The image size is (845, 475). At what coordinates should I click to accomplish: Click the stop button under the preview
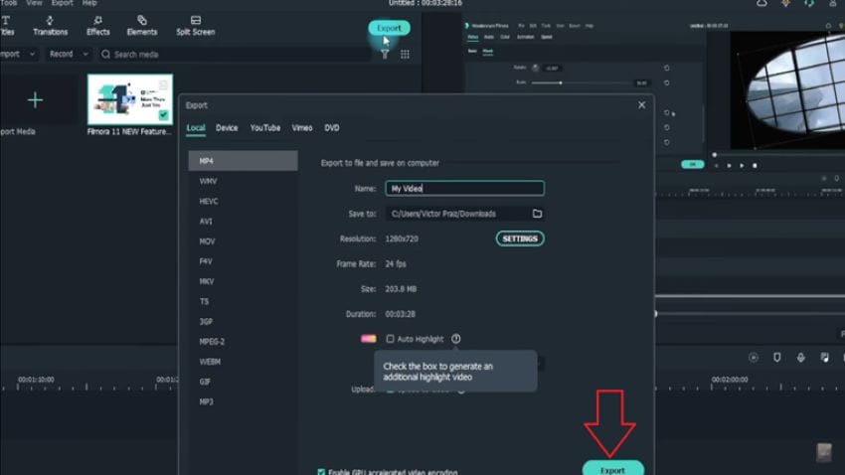pyautogui.click(x=755, y=166)
